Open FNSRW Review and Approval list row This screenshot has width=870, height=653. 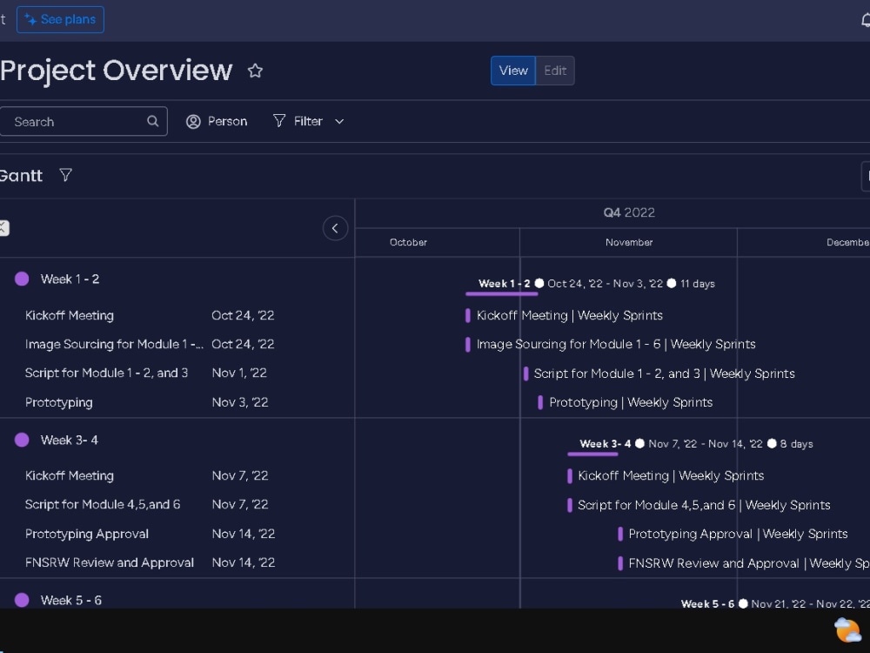pyautogui.click(x=110, y=562)
